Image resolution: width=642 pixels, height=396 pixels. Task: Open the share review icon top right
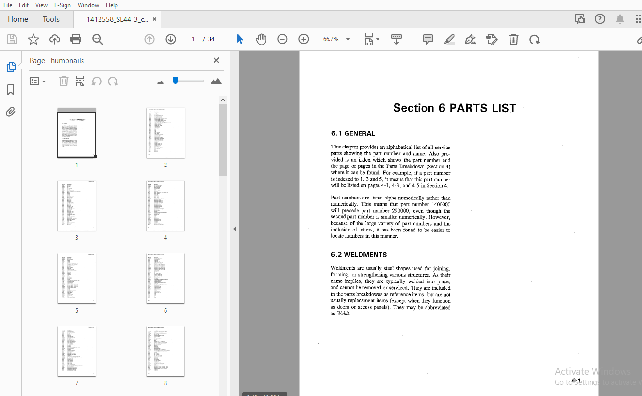(x=580, y=19)
